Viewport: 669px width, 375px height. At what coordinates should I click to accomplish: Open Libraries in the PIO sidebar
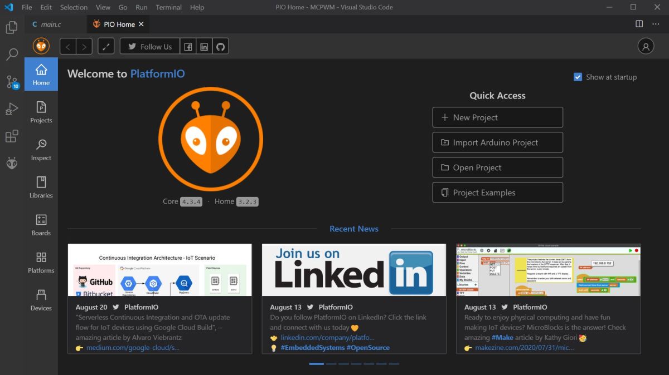click(41, 187)
